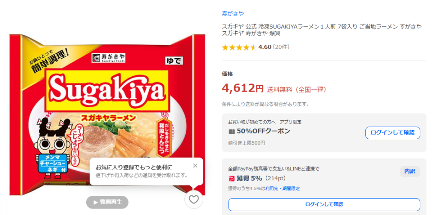439x215 pixels.
Task: Open the 寿がきや brand link
Action: point(233,13)
